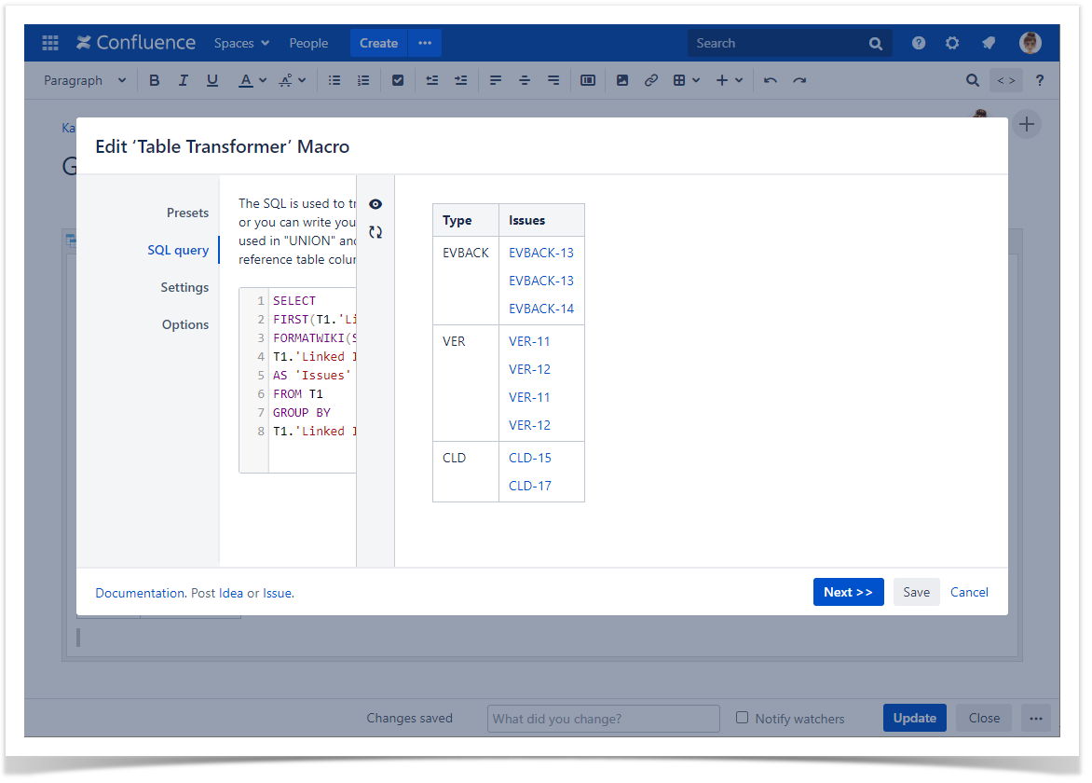Open the Documentation link
The image size is (1092, 783).
coord(140,593)
